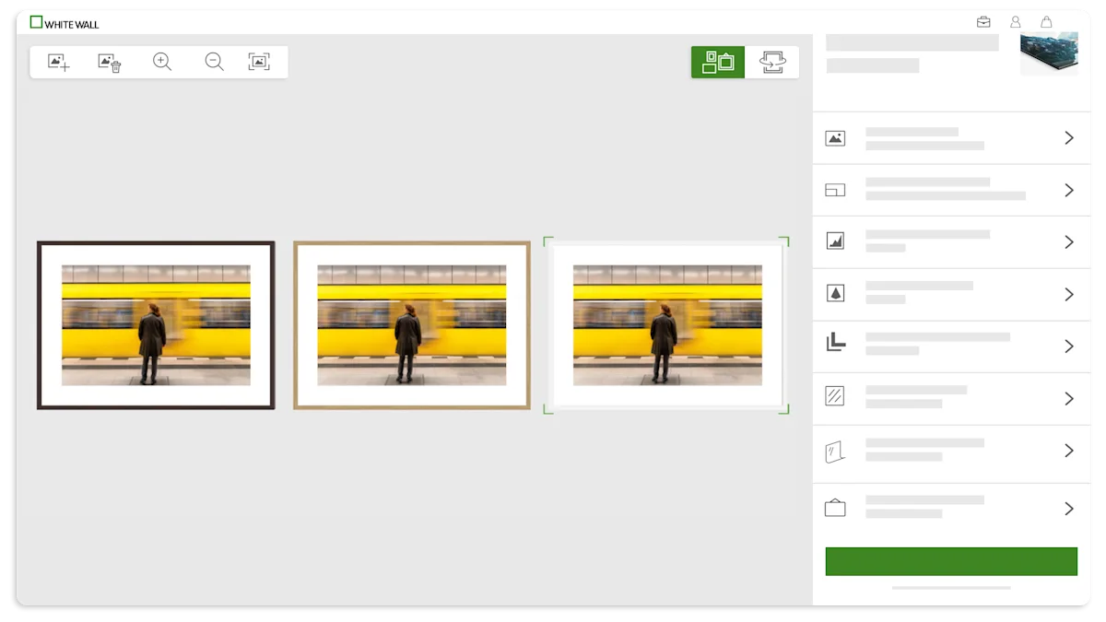Open the user account icon
The width and height of the screenshot is (1106, 622).
point(1015,22)
